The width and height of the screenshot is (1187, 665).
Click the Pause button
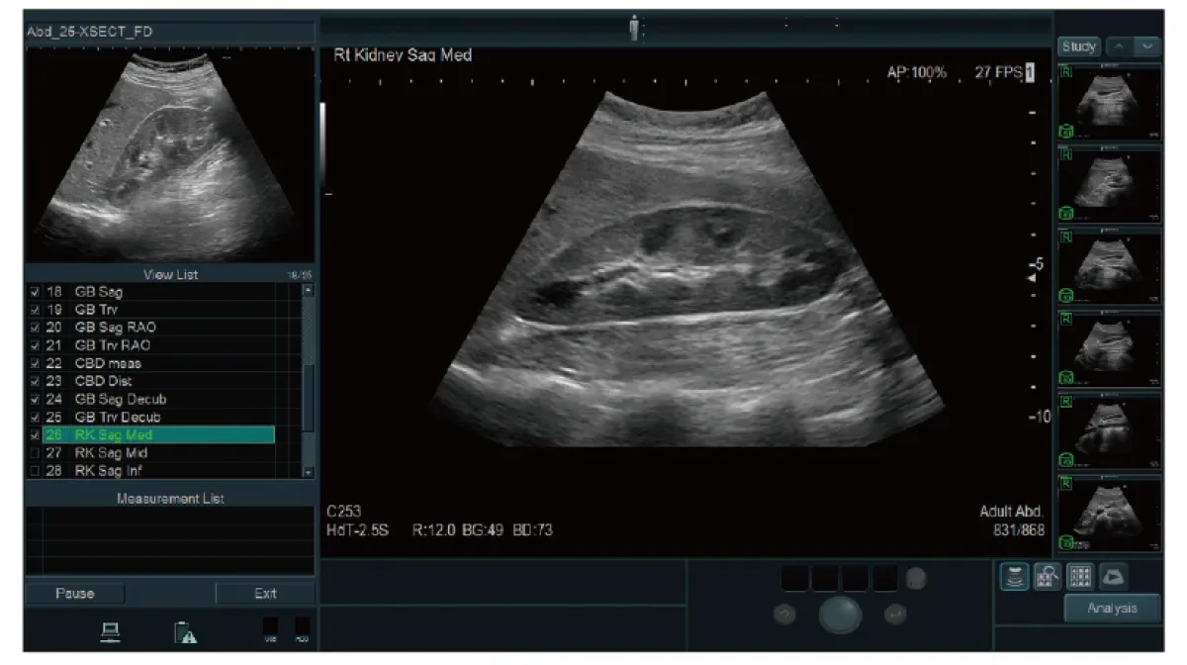[x=75, y=594]
